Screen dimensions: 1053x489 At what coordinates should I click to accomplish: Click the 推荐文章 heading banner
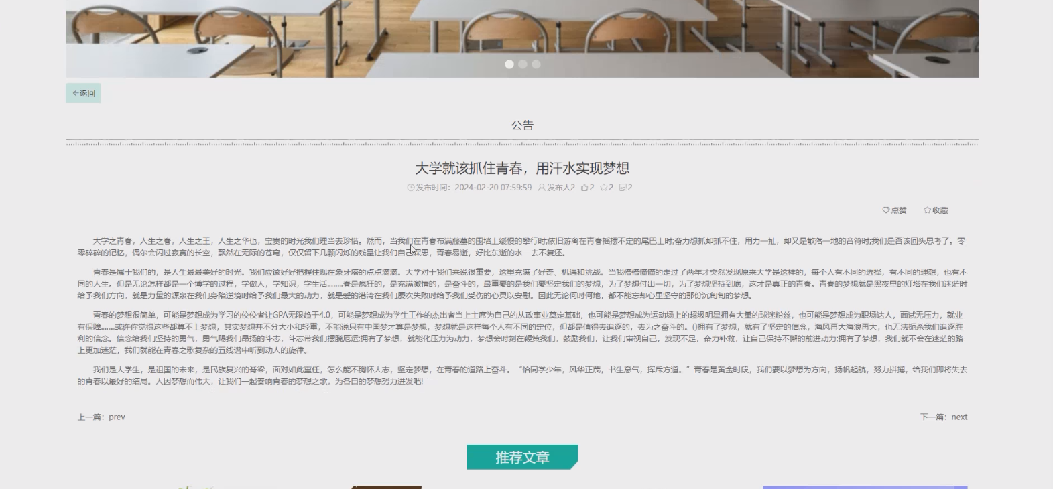tap(522, 457)
